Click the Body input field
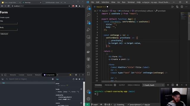The image size is (190, 106). [9, 29]
